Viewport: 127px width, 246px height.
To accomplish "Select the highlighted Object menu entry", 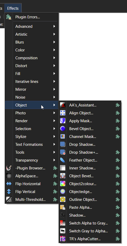I will 32,105.
